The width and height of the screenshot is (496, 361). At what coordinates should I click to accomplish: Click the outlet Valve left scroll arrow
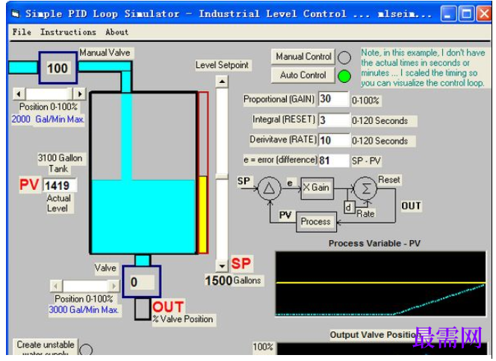pos(56,286)
